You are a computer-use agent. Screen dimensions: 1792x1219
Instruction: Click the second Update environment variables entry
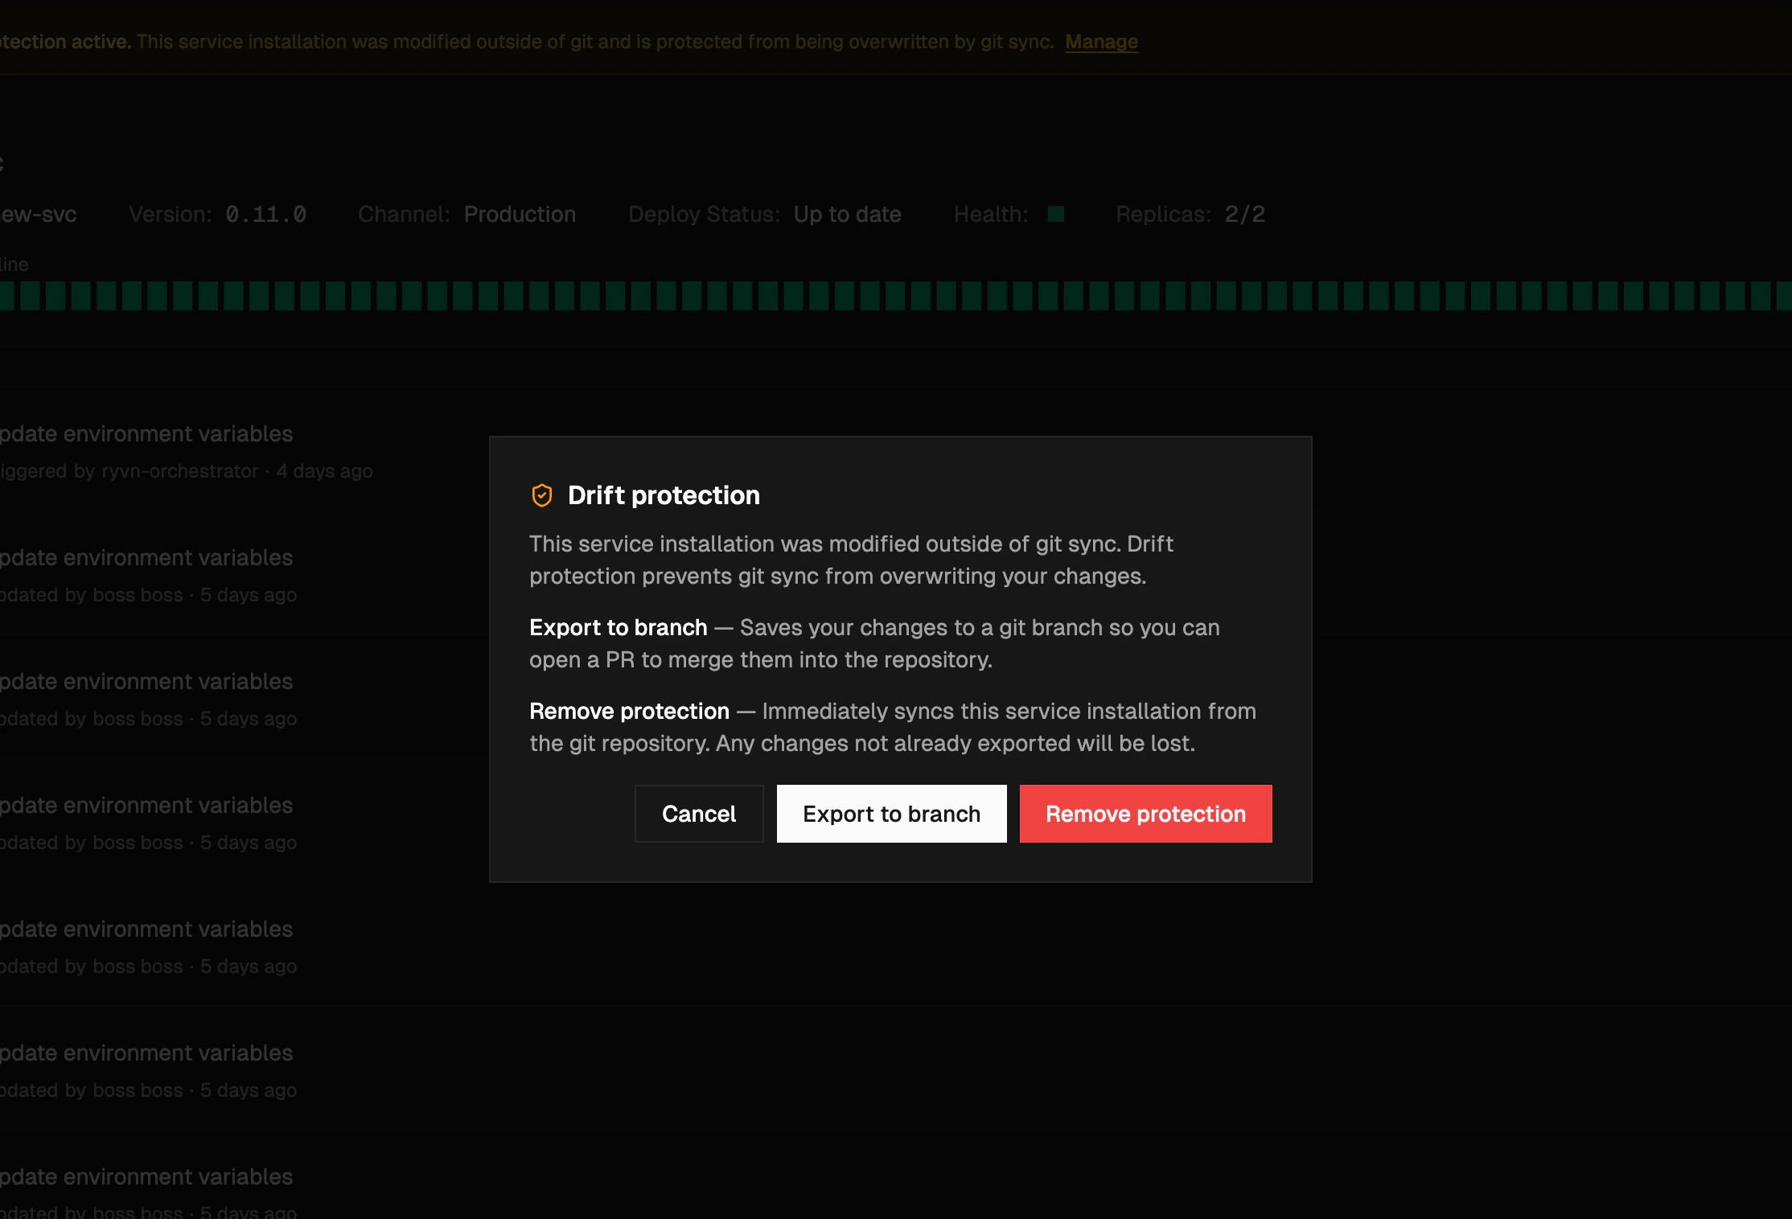147,557
